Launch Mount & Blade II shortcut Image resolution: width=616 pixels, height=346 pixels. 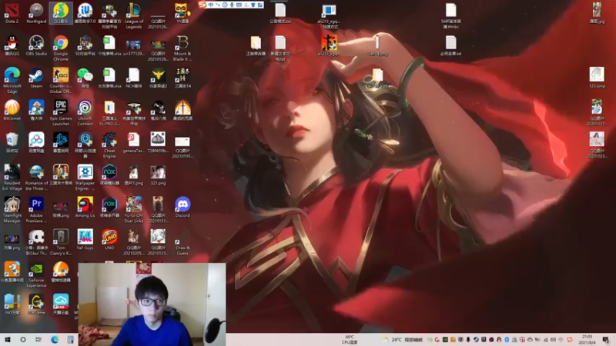click(x=182, y=48)
